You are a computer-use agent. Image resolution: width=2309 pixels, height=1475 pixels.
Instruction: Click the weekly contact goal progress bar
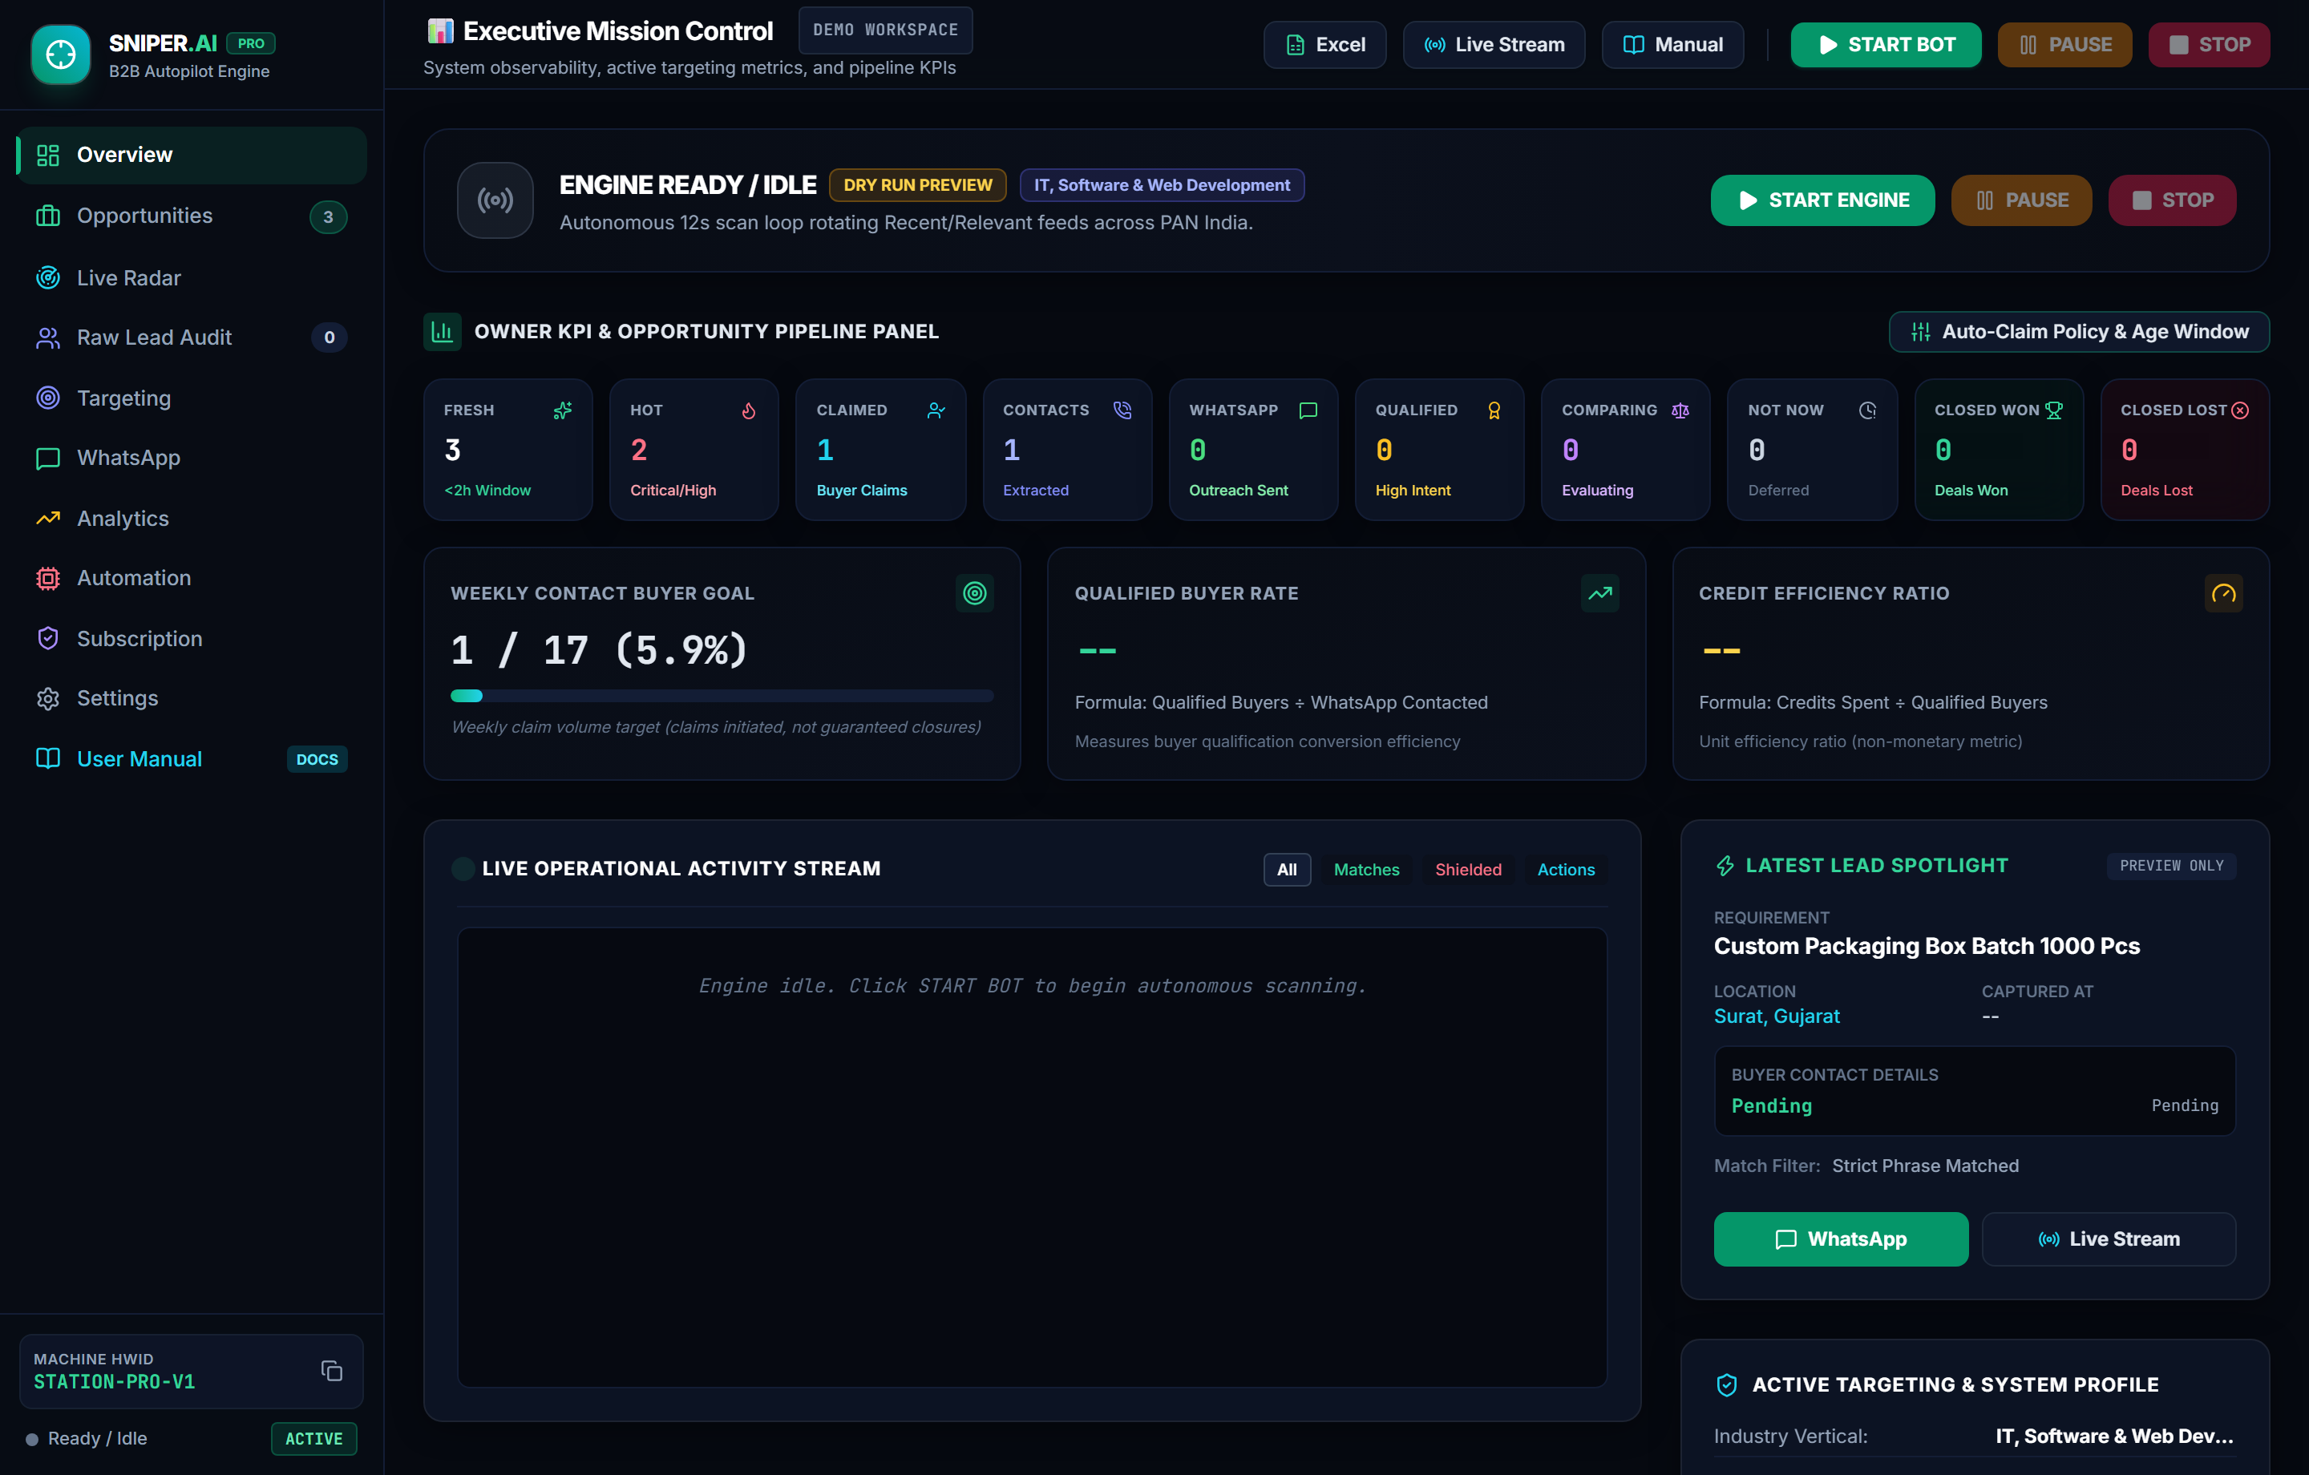tap(721, 695)
